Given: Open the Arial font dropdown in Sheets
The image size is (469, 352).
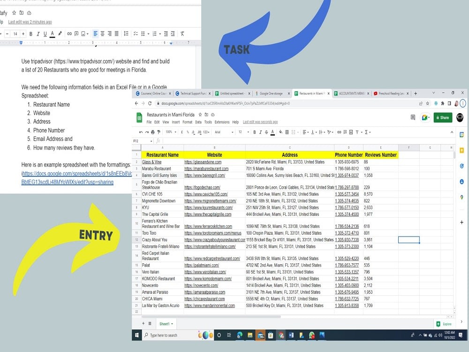Looking at the screenshot, I should [224, 132].
